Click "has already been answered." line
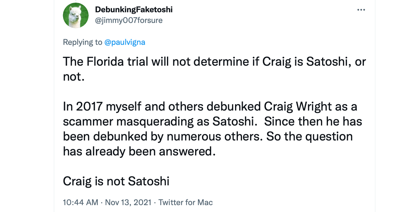The image size is (419, 212). tap(139, 151)
